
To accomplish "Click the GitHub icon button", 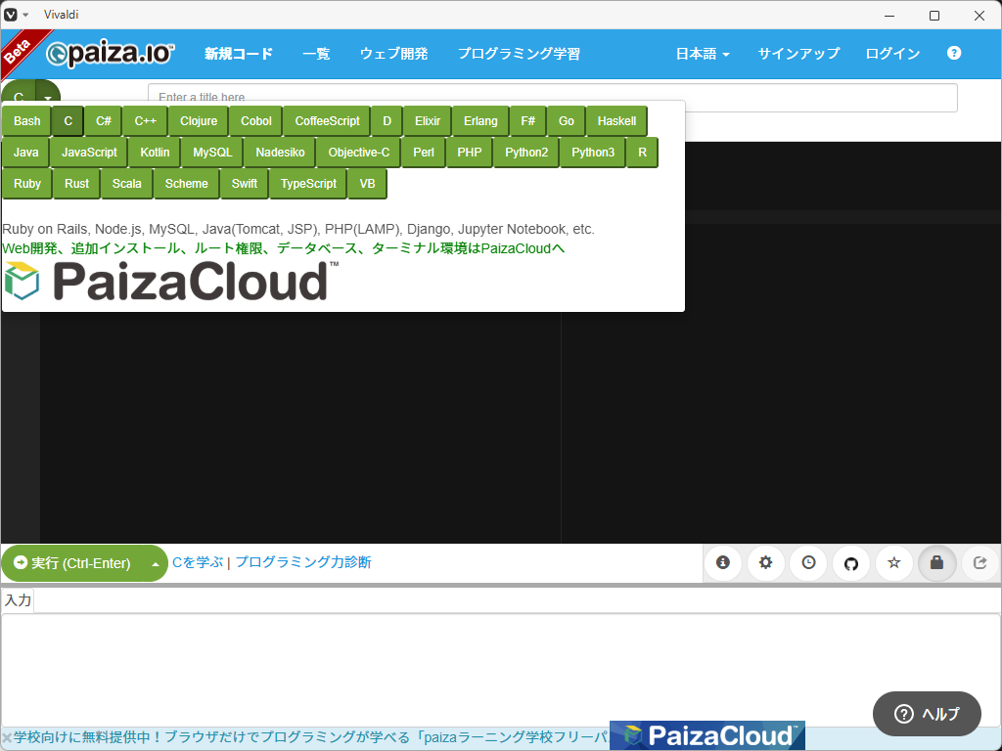I will (851, 562).
